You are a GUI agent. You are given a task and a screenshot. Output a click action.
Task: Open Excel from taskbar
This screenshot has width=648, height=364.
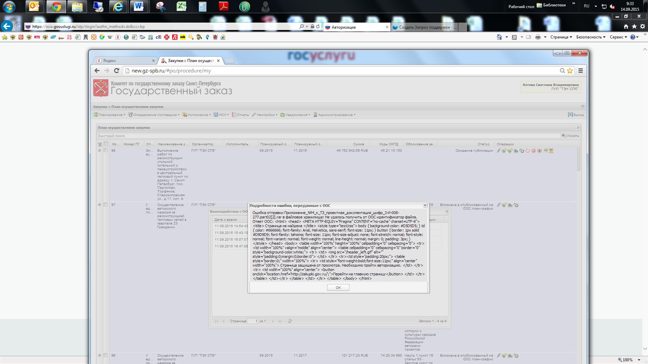[x=182, y=6]
